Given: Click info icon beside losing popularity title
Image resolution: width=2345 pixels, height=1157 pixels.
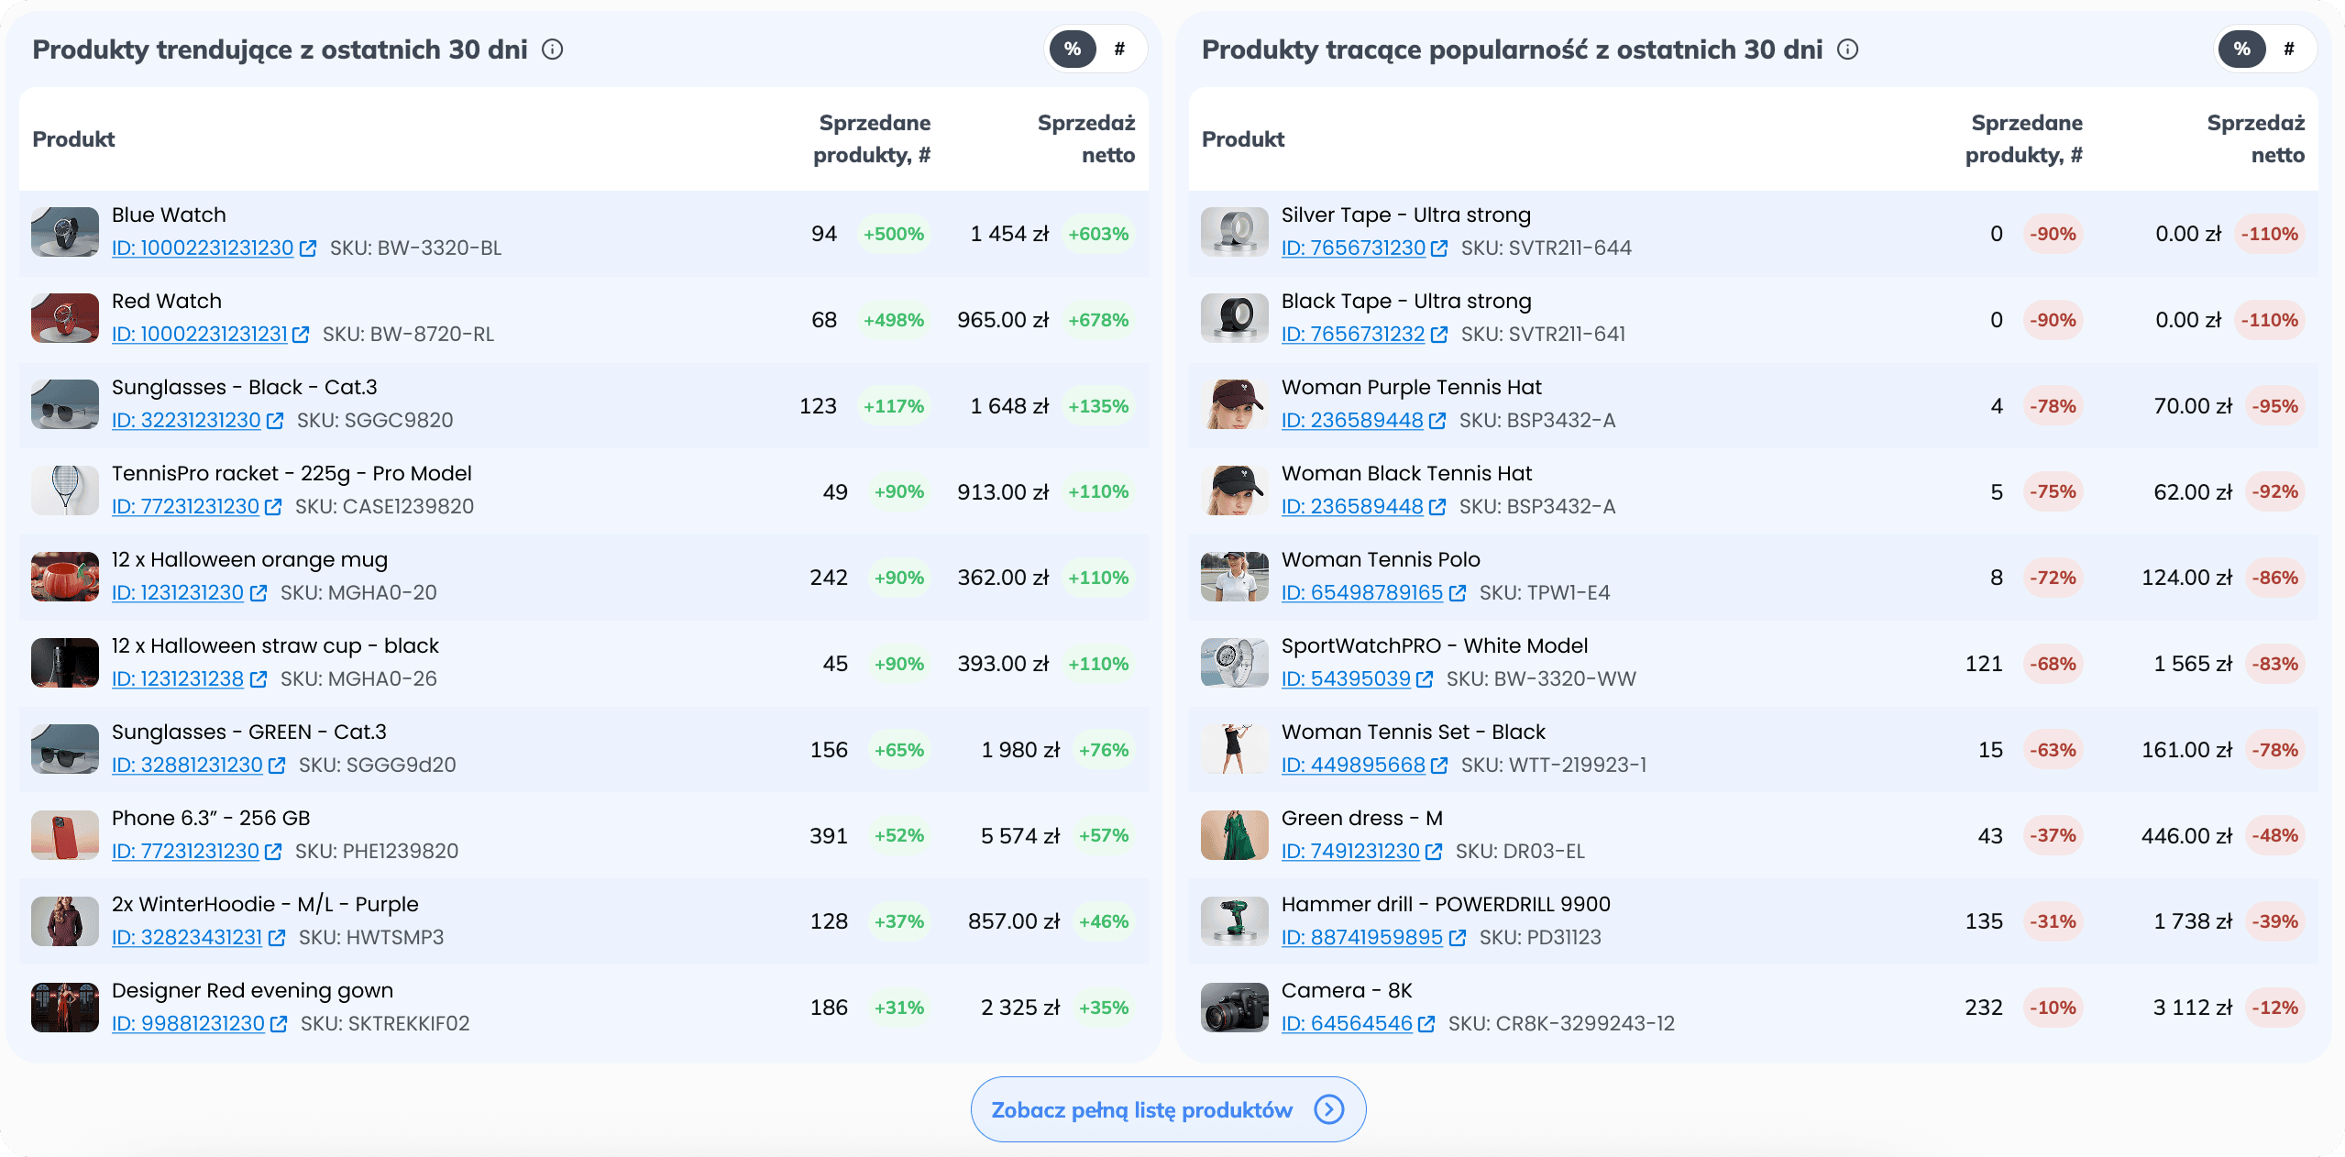Looking at the screenshot, I should tap(1848, 50).
